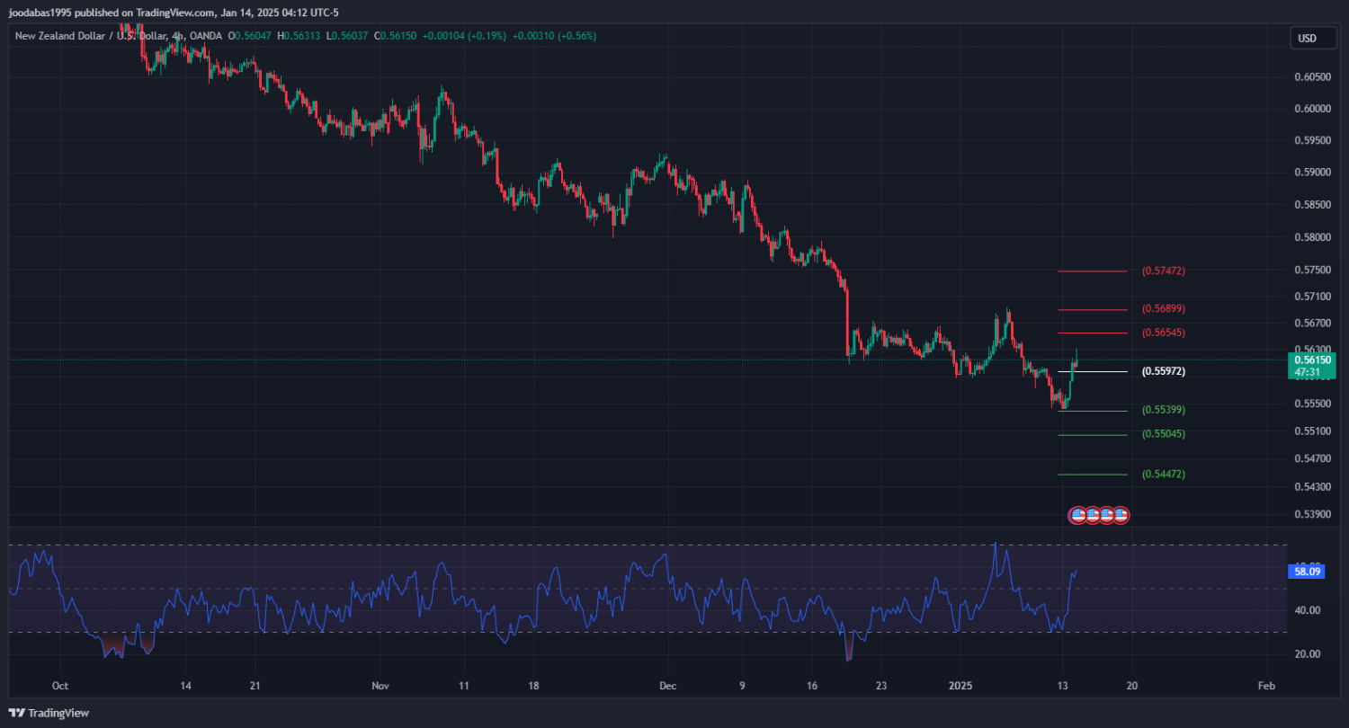Image resolution: width=1349 pixels, height=728 pixels.
Task: Click the 40.00 label on the RSI scale
Action: pyautogui.click(x=1308, y=610)
